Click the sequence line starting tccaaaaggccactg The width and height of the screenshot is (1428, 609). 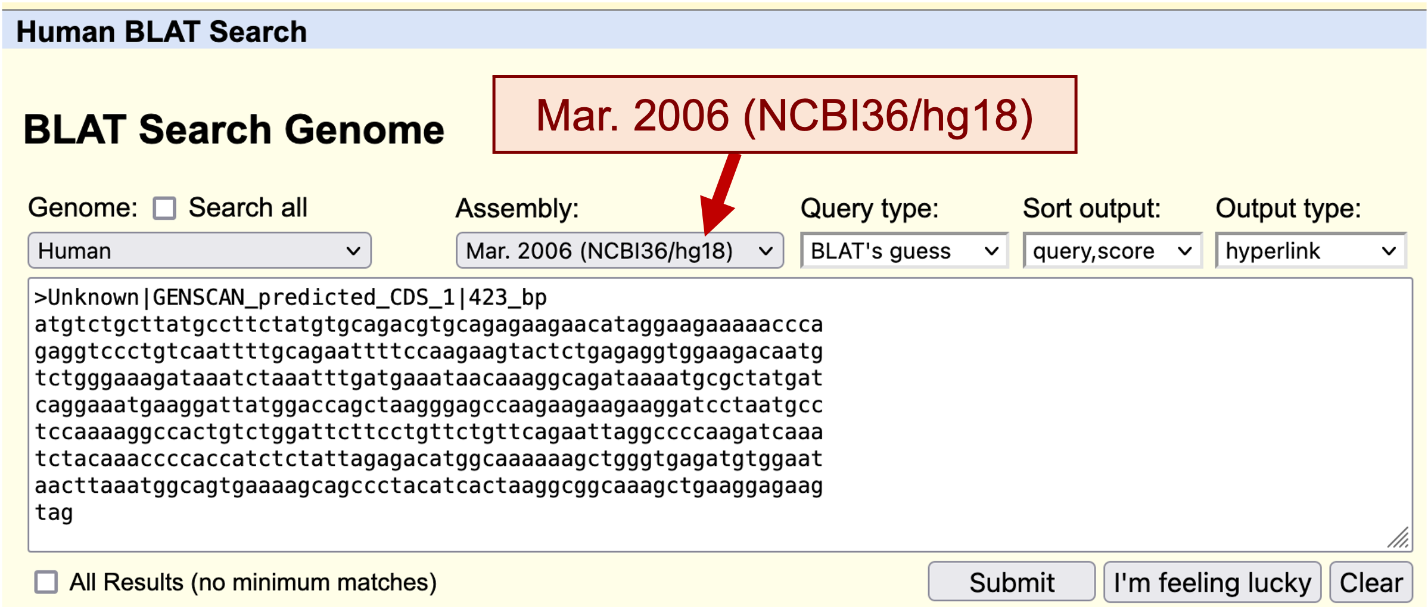click(x=429, y=432)
